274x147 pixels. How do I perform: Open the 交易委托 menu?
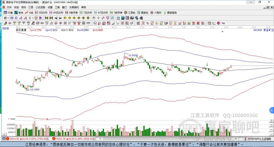coord(74,7)
